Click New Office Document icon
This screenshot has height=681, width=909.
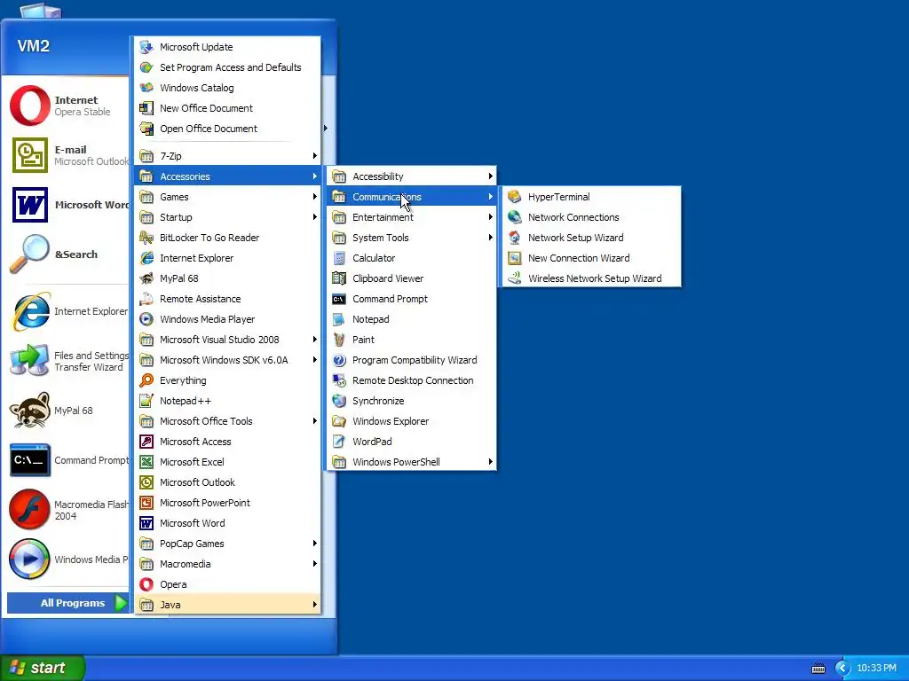[146, 108]
